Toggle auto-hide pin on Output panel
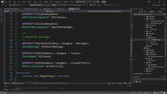The width and height of the screenshot is (167, 94). point(129,86)
